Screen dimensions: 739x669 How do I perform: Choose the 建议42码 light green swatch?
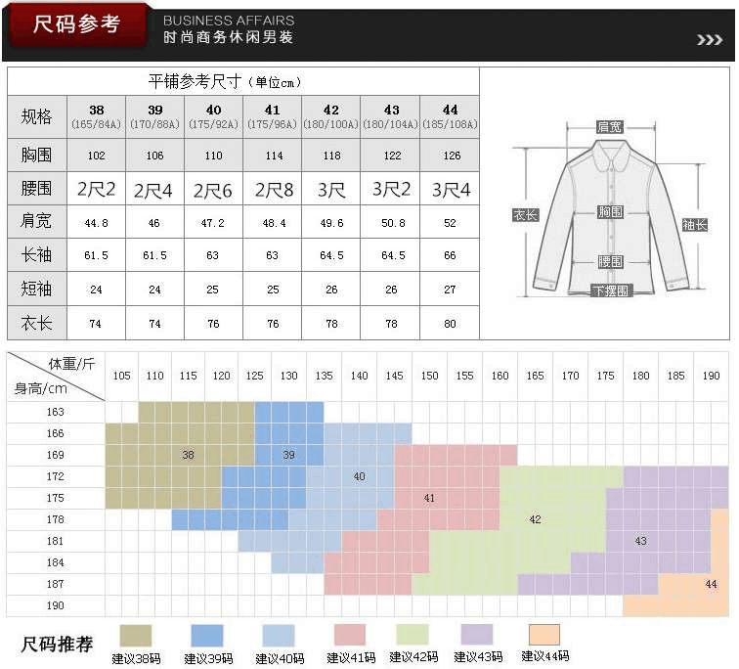coord(412,635)
